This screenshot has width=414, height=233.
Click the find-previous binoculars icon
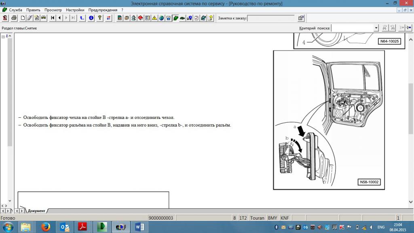(393, 28)
